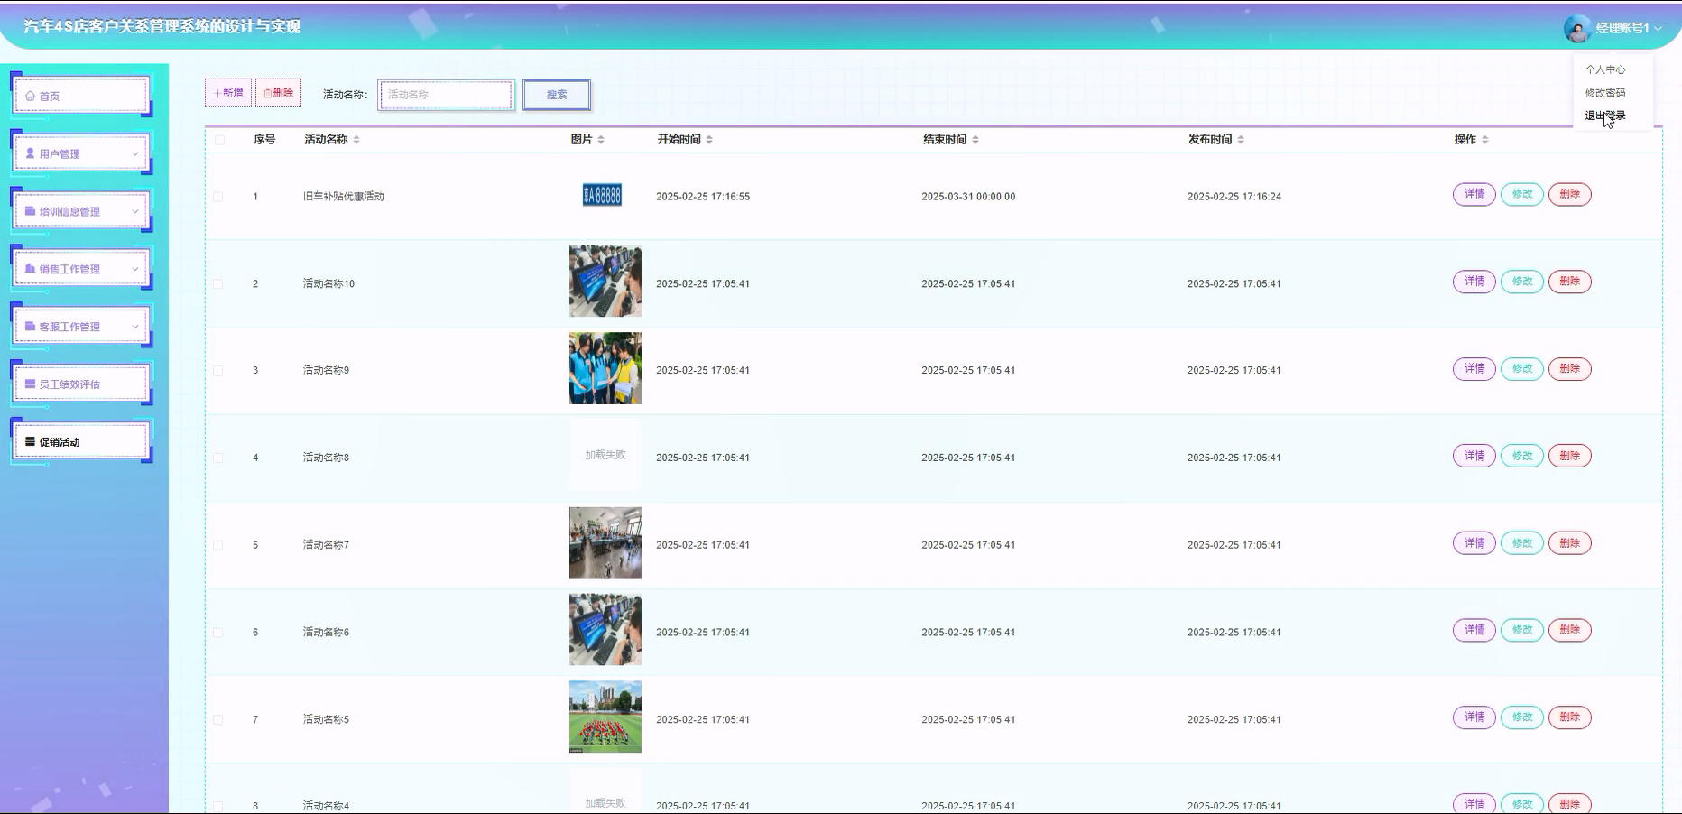
Task: View 详情 for 活动名称9
Action: pos(1474,369)
